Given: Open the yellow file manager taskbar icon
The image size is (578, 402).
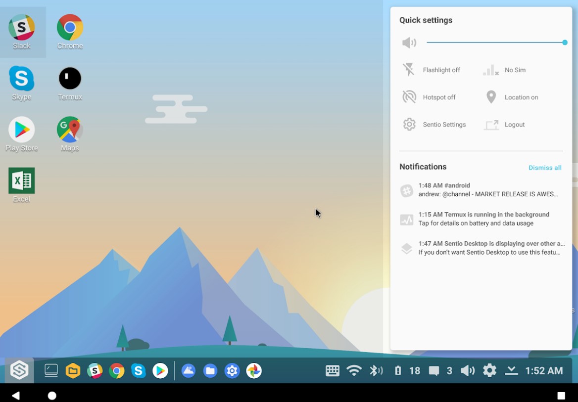Looking at the screenshot, I should [73, 370].
